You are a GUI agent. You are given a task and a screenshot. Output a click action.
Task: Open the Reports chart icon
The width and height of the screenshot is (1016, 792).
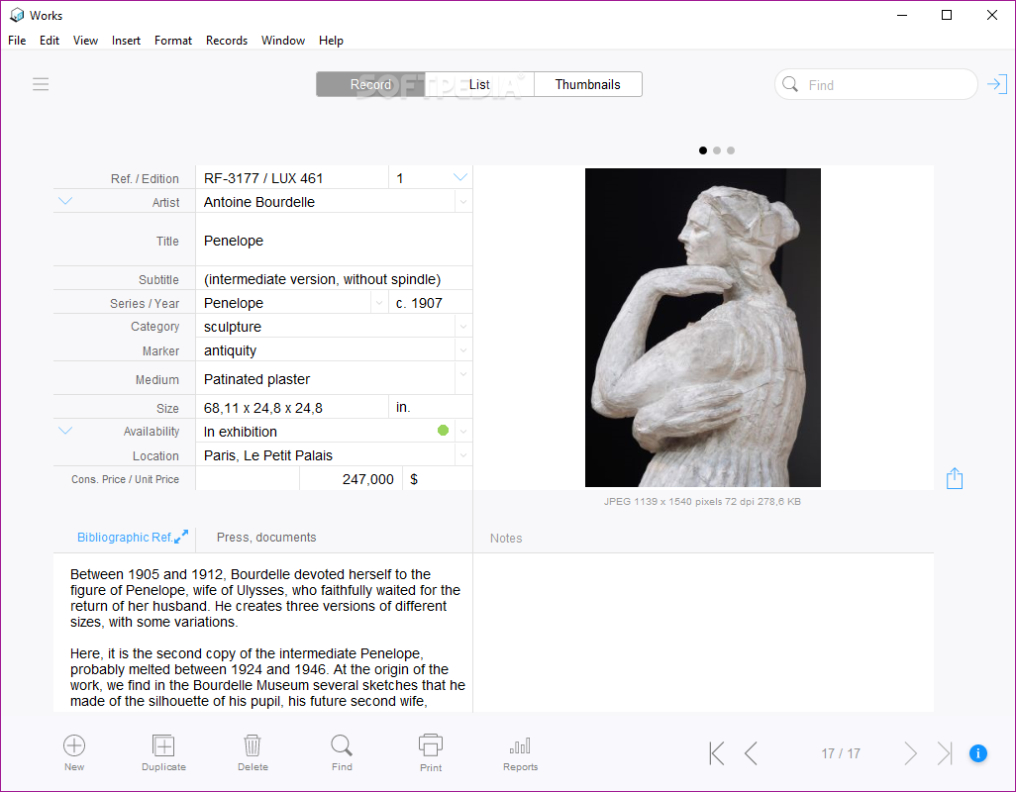coord(520,753)
